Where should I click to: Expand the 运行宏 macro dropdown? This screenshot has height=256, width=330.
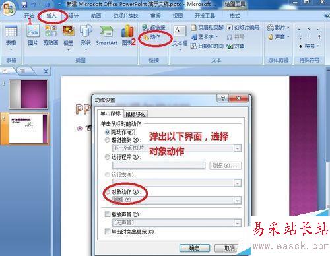238,183
